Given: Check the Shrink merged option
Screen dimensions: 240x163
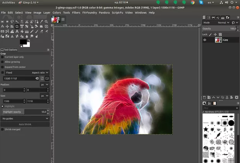Looking at the screenshot, I should pyautogui.click(x=2, y=129).
